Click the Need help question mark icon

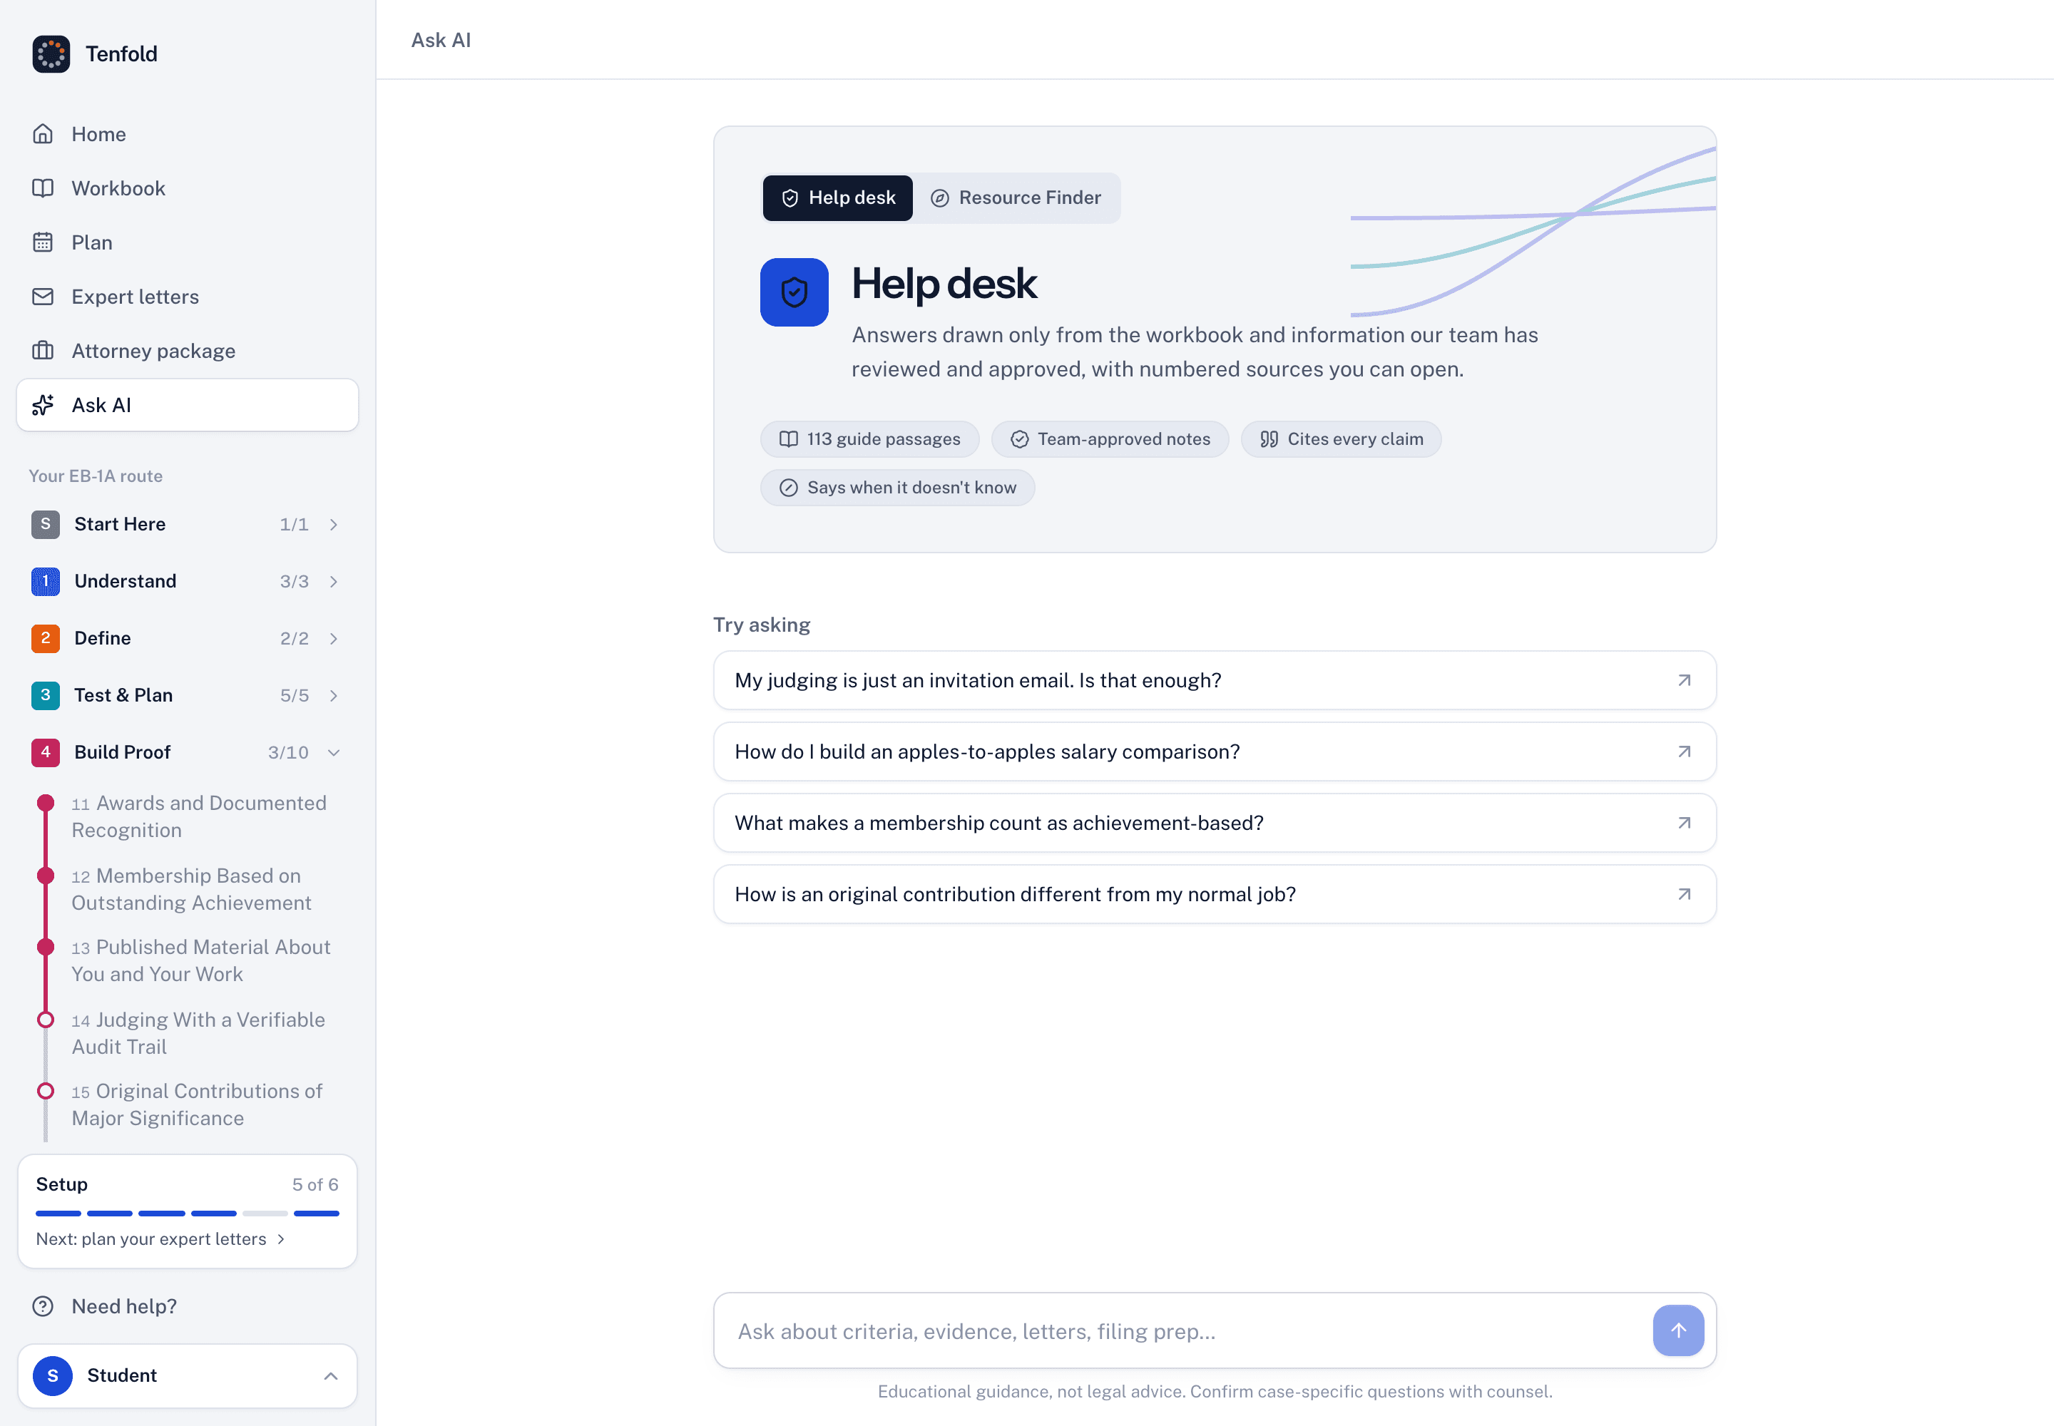pos(43,1306)
